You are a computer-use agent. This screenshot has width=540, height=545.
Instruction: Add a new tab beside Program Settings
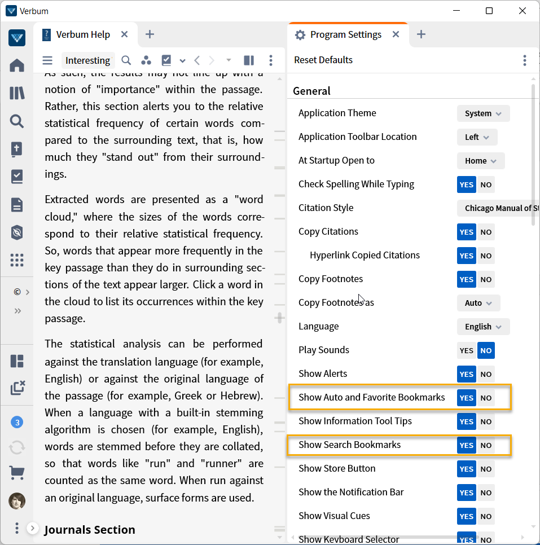click(x=421, y=34)
